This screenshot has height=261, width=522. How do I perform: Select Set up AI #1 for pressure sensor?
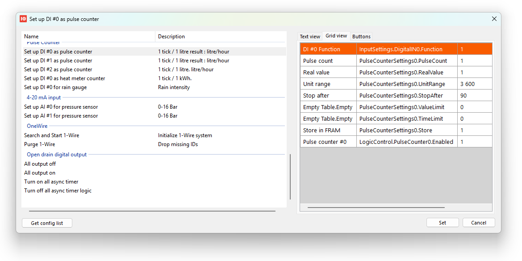pos(154,116)
